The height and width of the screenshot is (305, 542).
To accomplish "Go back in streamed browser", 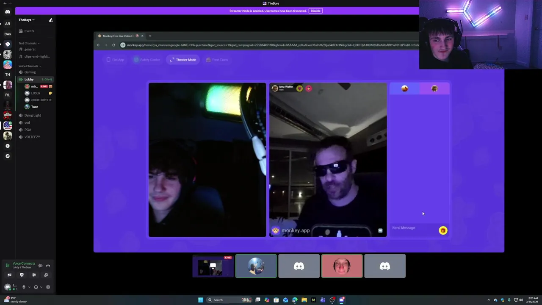I will (98, 45).
